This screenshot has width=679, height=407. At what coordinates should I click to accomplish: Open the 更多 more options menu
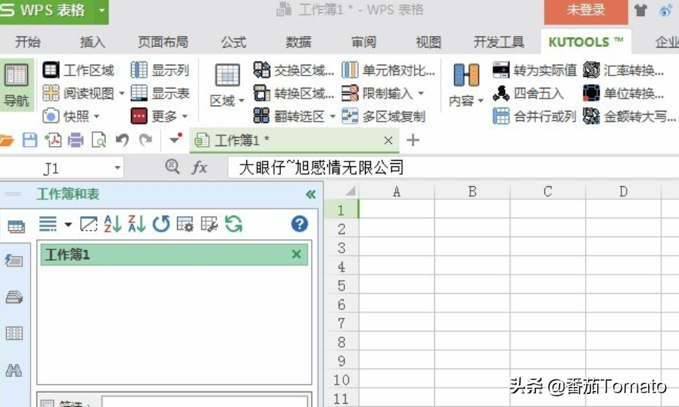(x=159, y=116)
